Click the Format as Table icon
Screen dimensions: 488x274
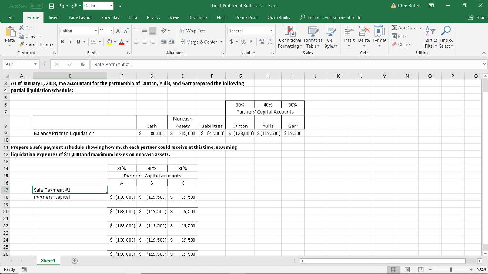[x=313, y=31]
